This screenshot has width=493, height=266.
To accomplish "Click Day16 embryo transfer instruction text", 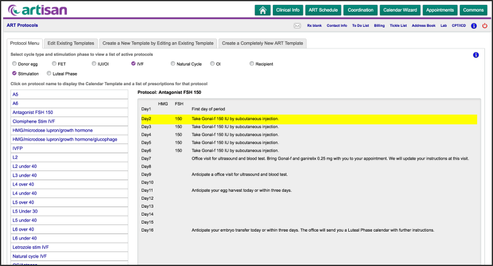I will (x=313, y=230).
